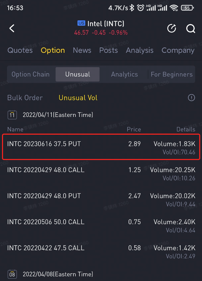Open the quick trade refresh icon
The height and width of the screenshot is (281, 202).
point(172,28)
